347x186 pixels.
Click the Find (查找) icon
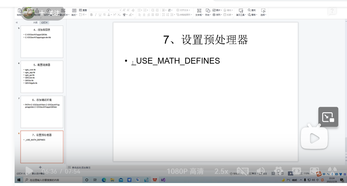coord(252,10)
